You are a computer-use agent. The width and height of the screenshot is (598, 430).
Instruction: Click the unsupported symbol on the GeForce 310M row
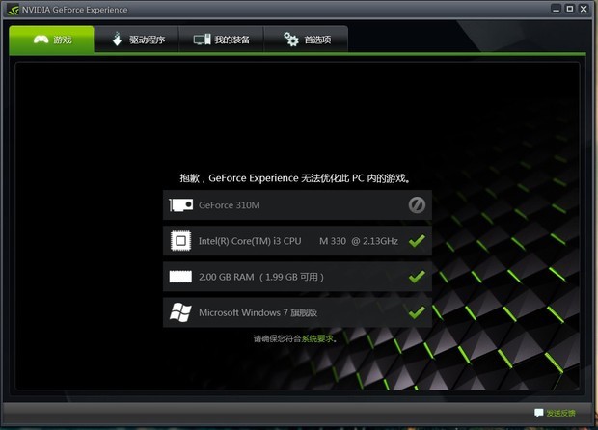417,205
